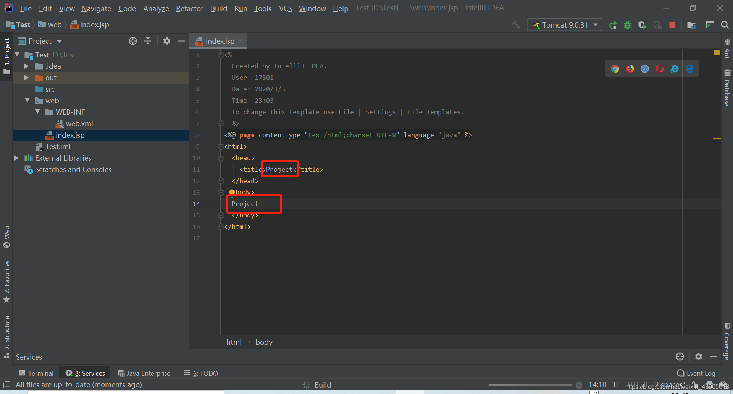Open Project Structure icon in toolbar
This screenshot has height=394, width=733.
(691, 25)
